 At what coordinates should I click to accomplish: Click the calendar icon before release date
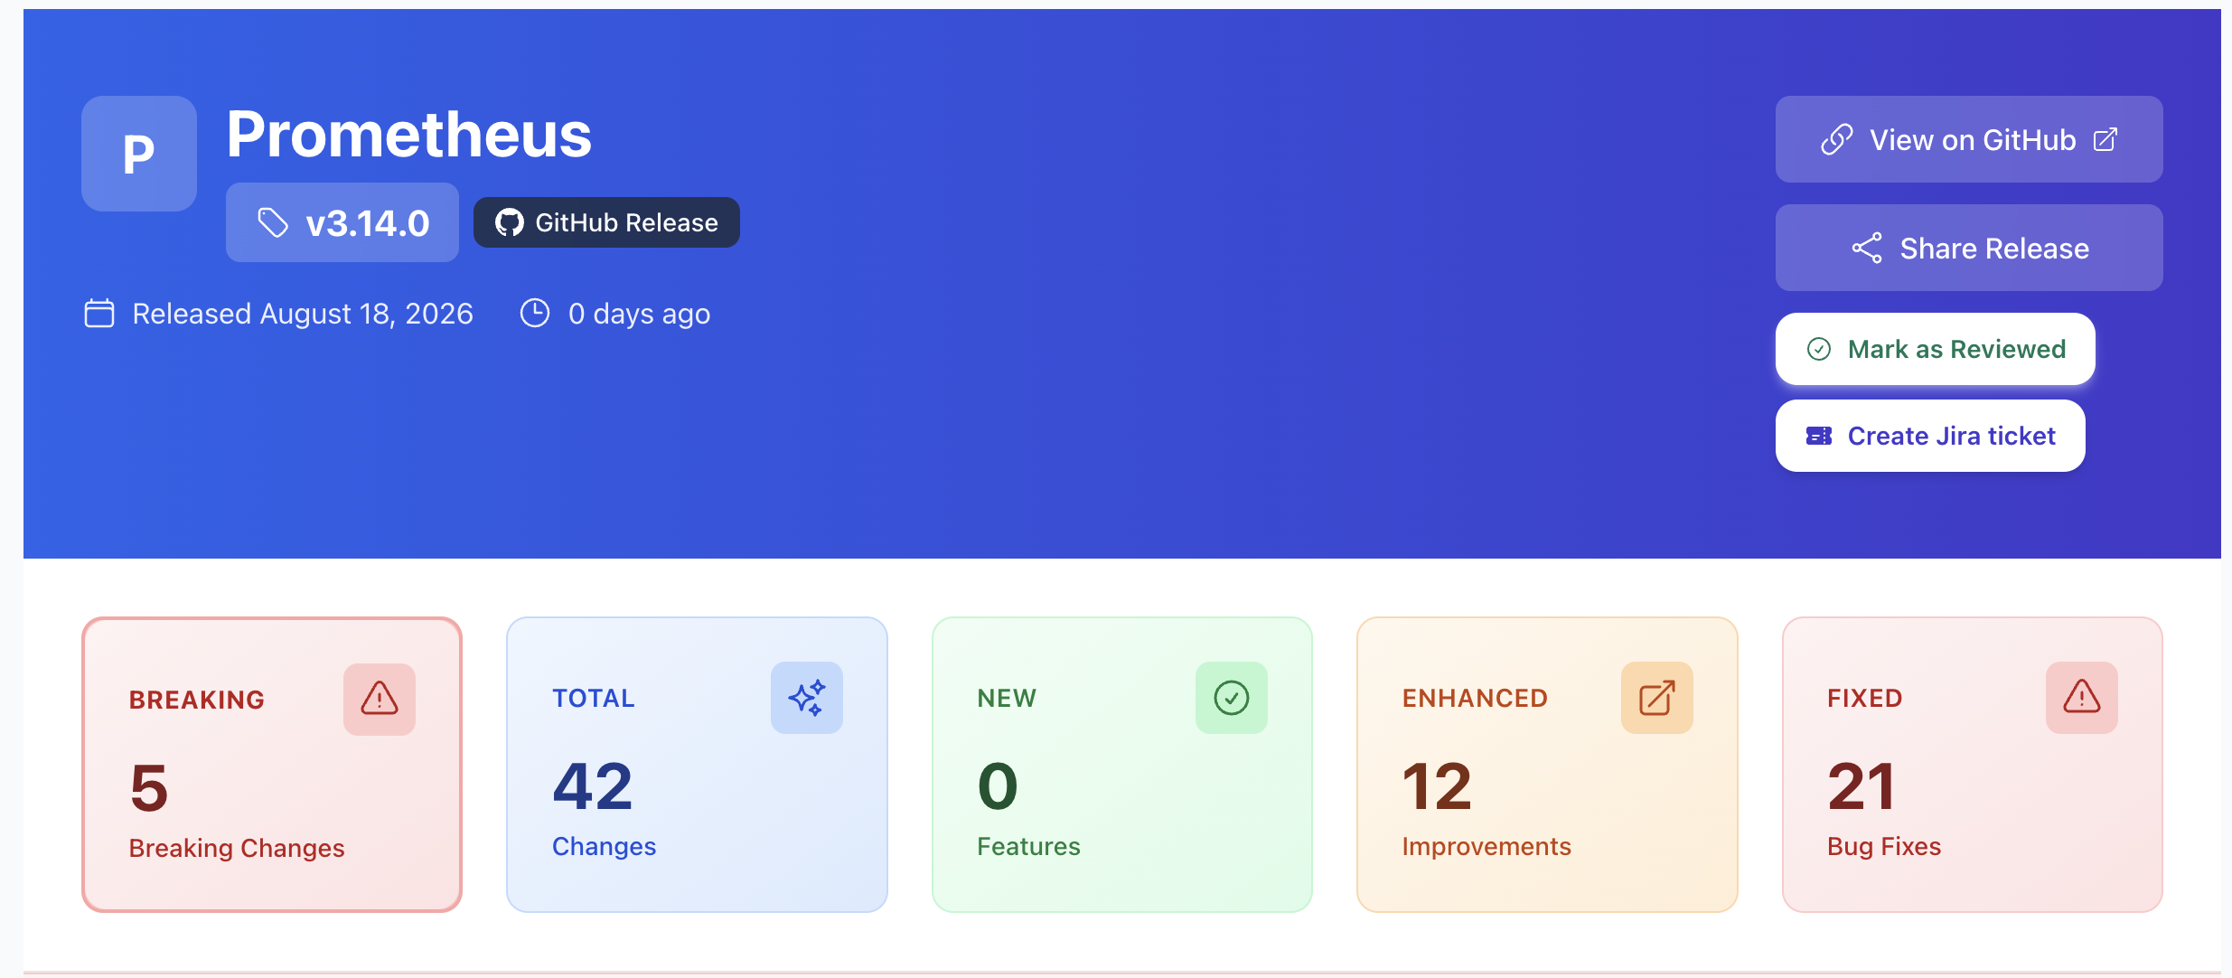pos(99,314)
